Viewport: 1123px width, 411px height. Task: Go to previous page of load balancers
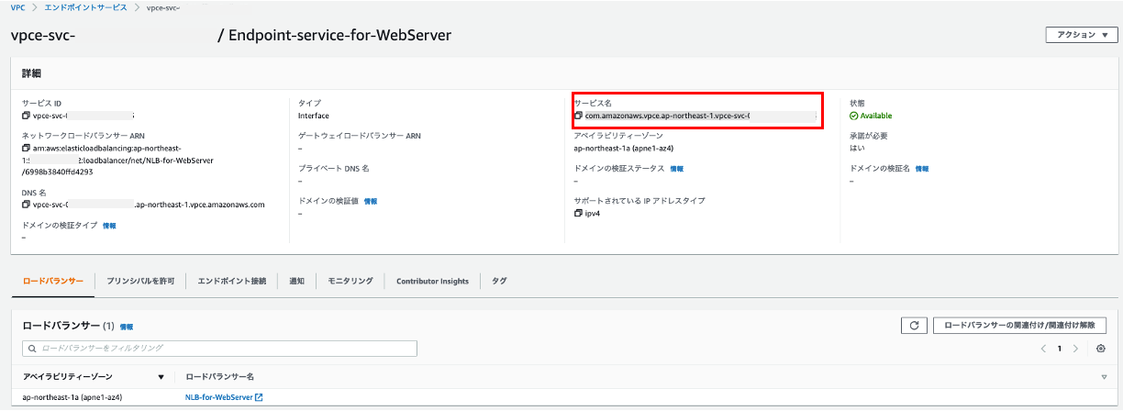pos(1043,349)
